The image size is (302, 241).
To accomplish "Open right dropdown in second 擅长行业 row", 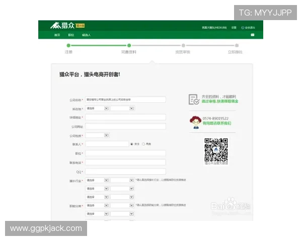I will 122,189.
